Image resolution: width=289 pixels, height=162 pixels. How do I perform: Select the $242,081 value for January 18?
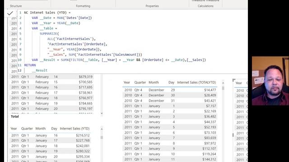pos(83,146)
